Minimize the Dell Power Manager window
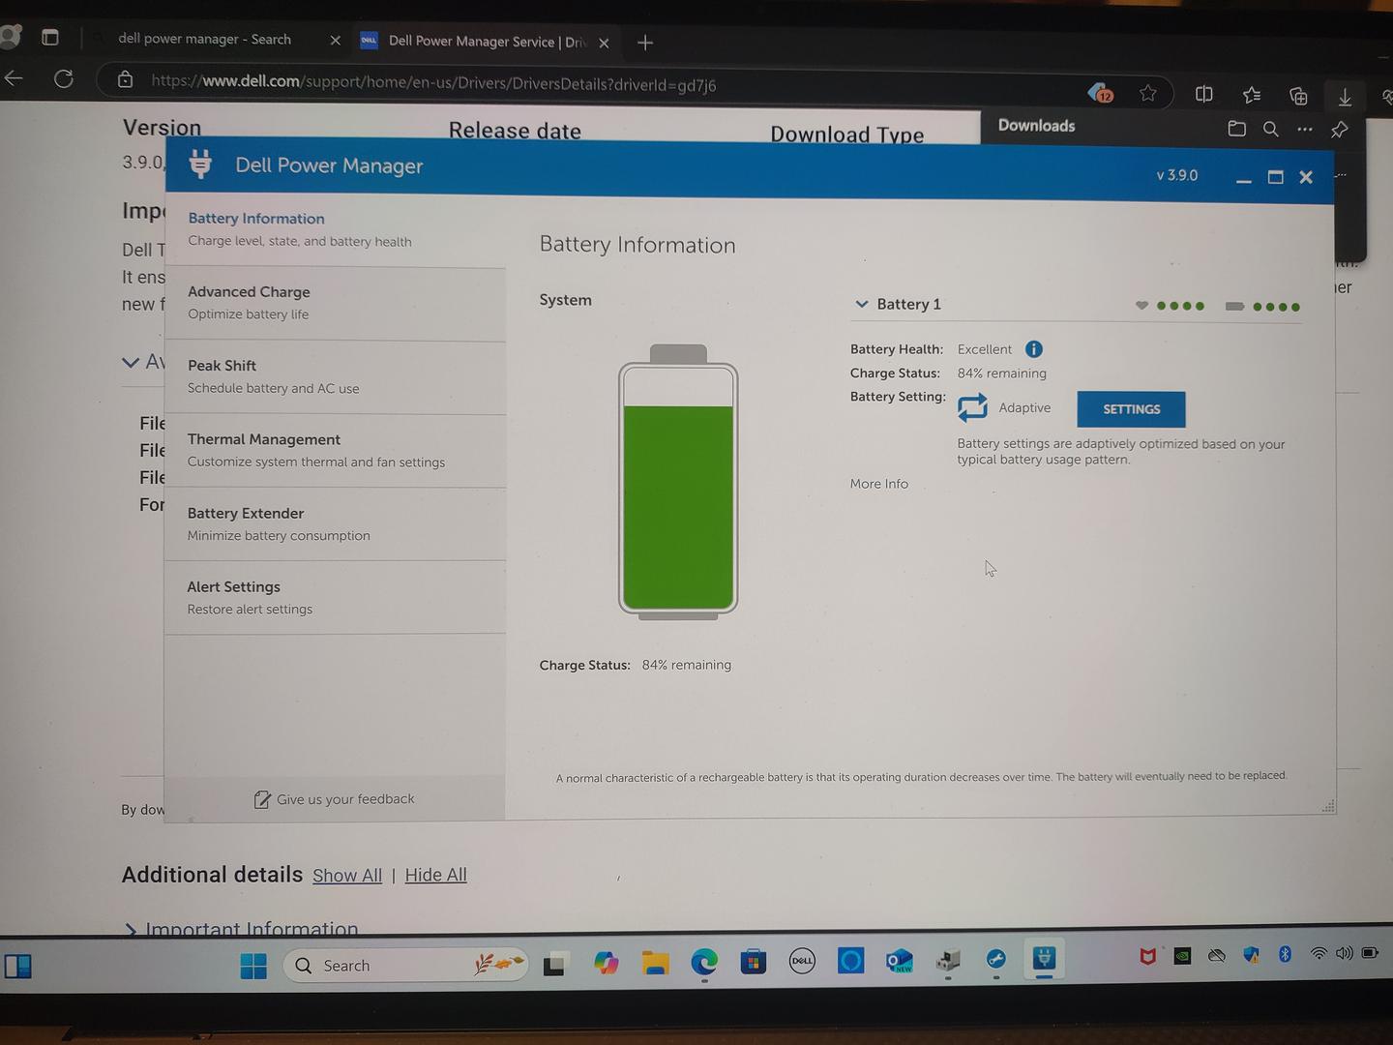 tap(1244, 178)
